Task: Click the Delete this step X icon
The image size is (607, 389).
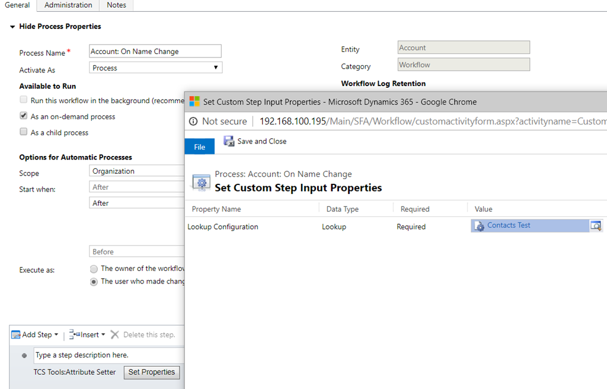Action: tap(114, 334)
